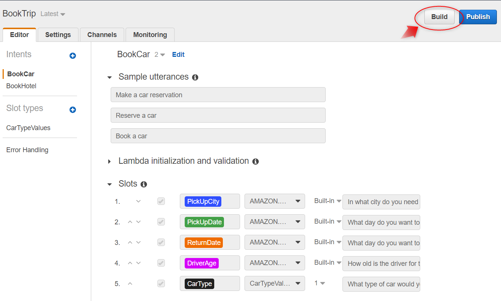Add a new intent with plus icon
Screen dimensions: 501x301
point(73,56)
